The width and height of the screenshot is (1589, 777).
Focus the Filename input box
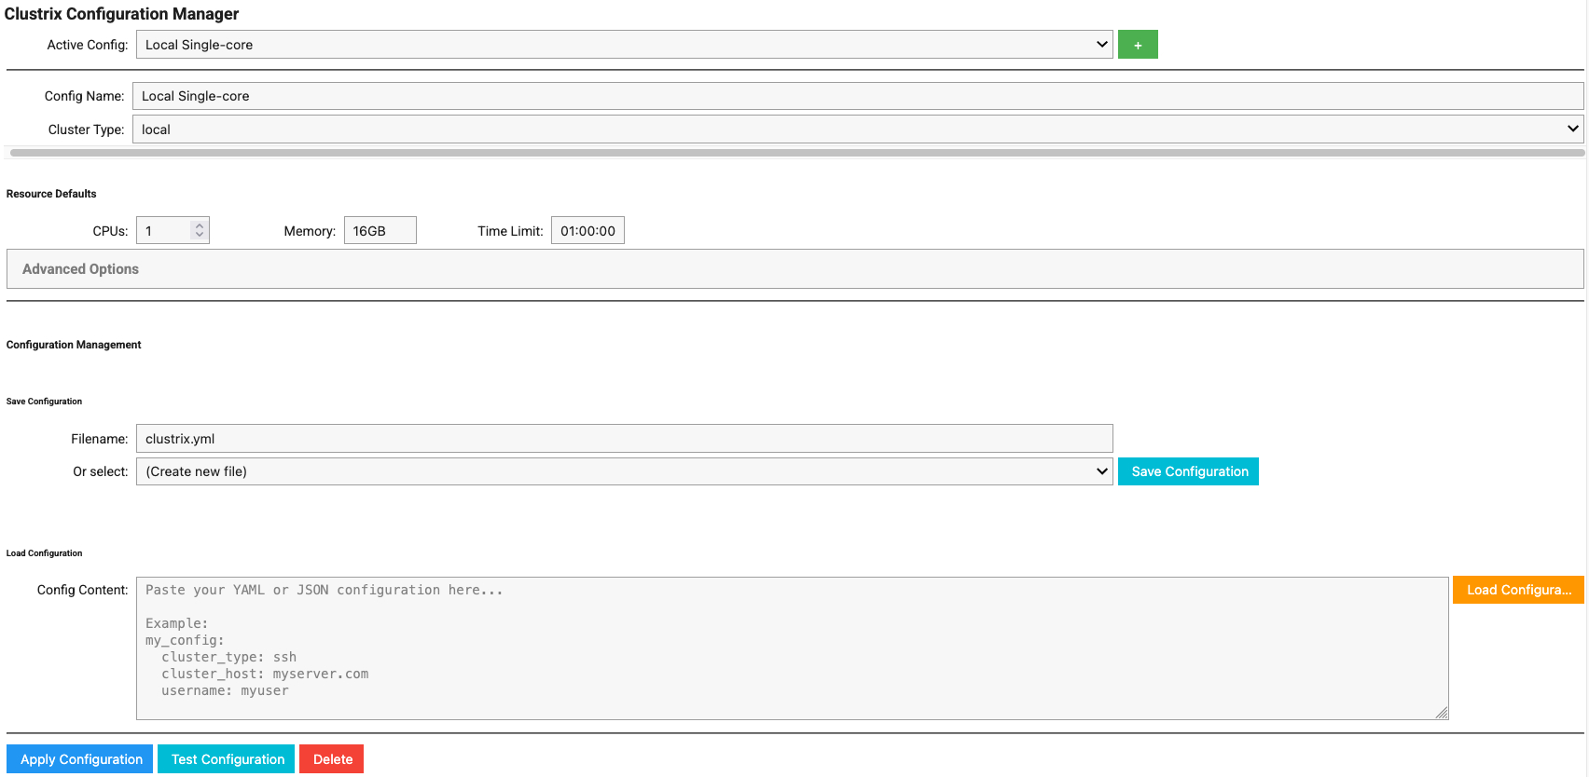[x=624, y=439]
